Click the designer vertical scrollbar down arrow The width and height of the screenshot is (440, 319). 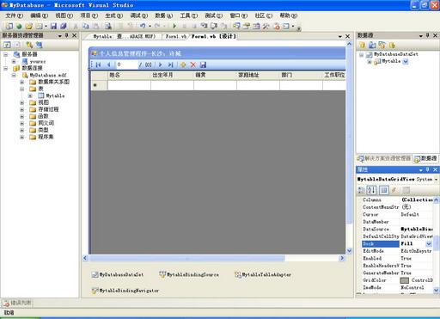[x=349, y=251]
